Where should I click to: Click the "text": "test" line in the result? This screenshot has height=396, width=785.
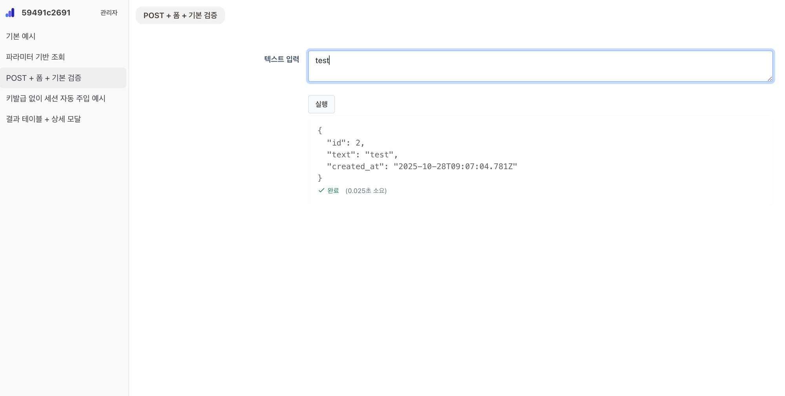(362, 155)
